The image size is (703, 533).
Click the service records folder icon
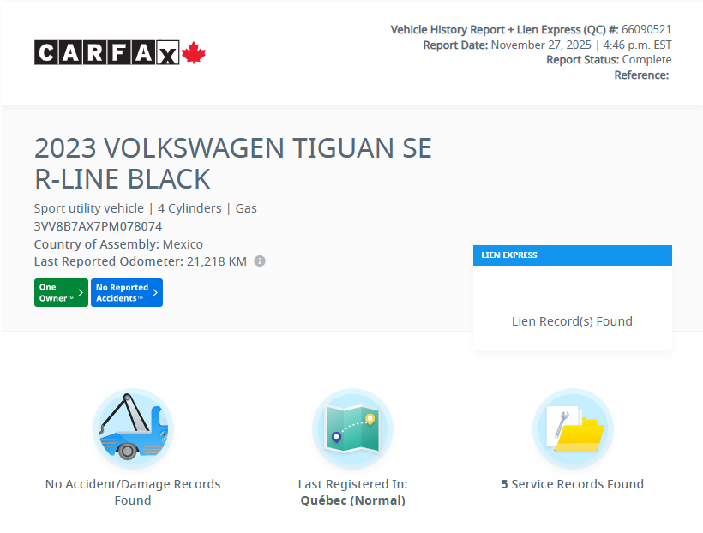572,428
